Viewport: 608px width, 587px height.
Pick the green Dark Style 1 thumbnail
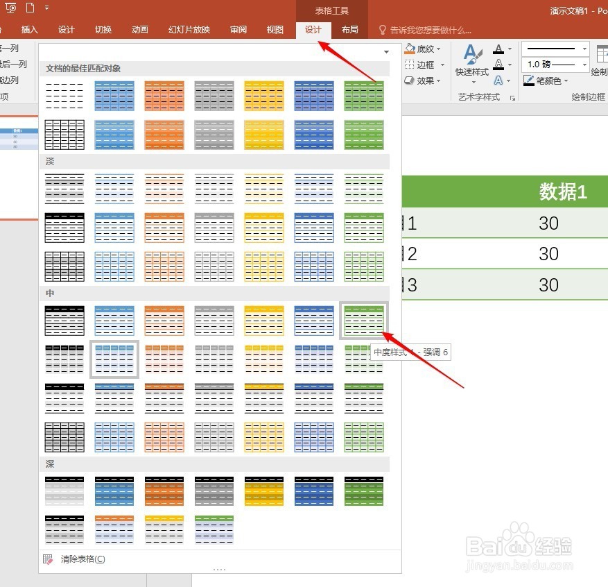364,491
